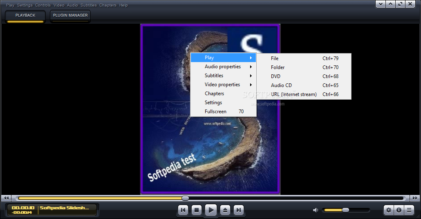This screenshot has height=219, width=421.
Task: Open settings with the gear icon
Action: pos(389,210)
